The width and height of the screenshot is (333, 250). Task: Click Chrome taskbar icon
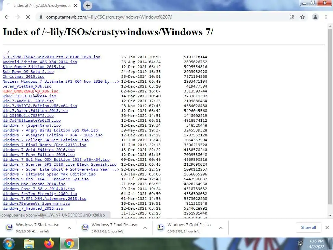coord(69,243)
